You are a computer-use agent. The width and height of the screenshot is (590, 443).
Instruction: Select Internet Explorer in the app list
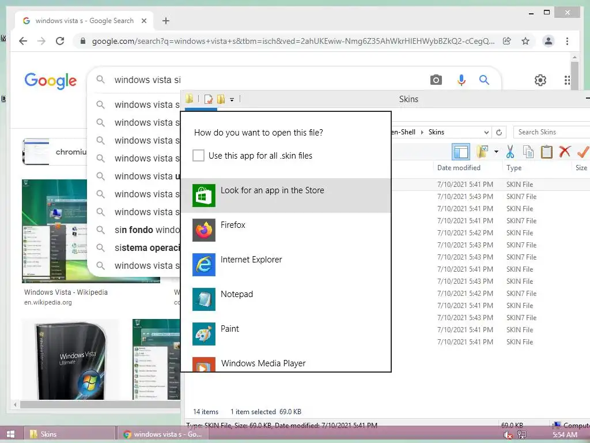[286, 264]
